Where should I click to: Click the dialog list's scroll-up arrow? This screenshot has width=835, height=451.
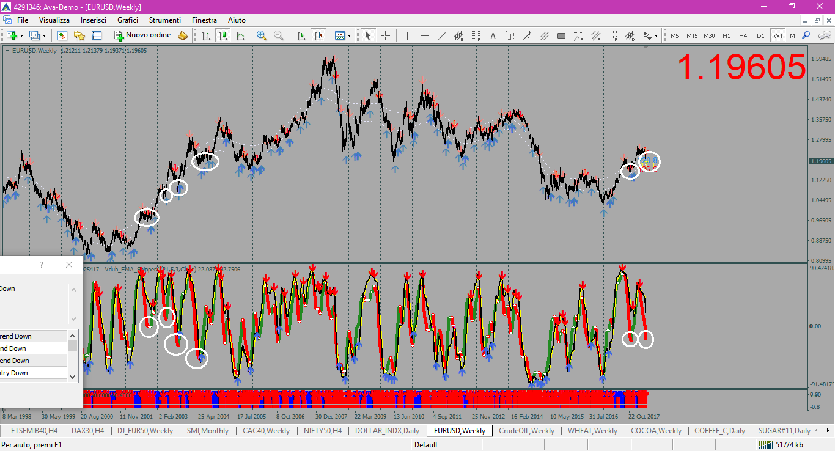coord(73,335)
